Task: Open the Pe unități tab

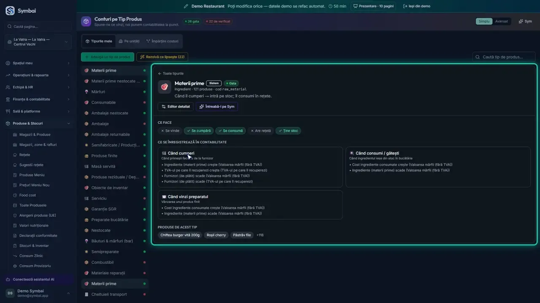Action: [x=129, y=41]
